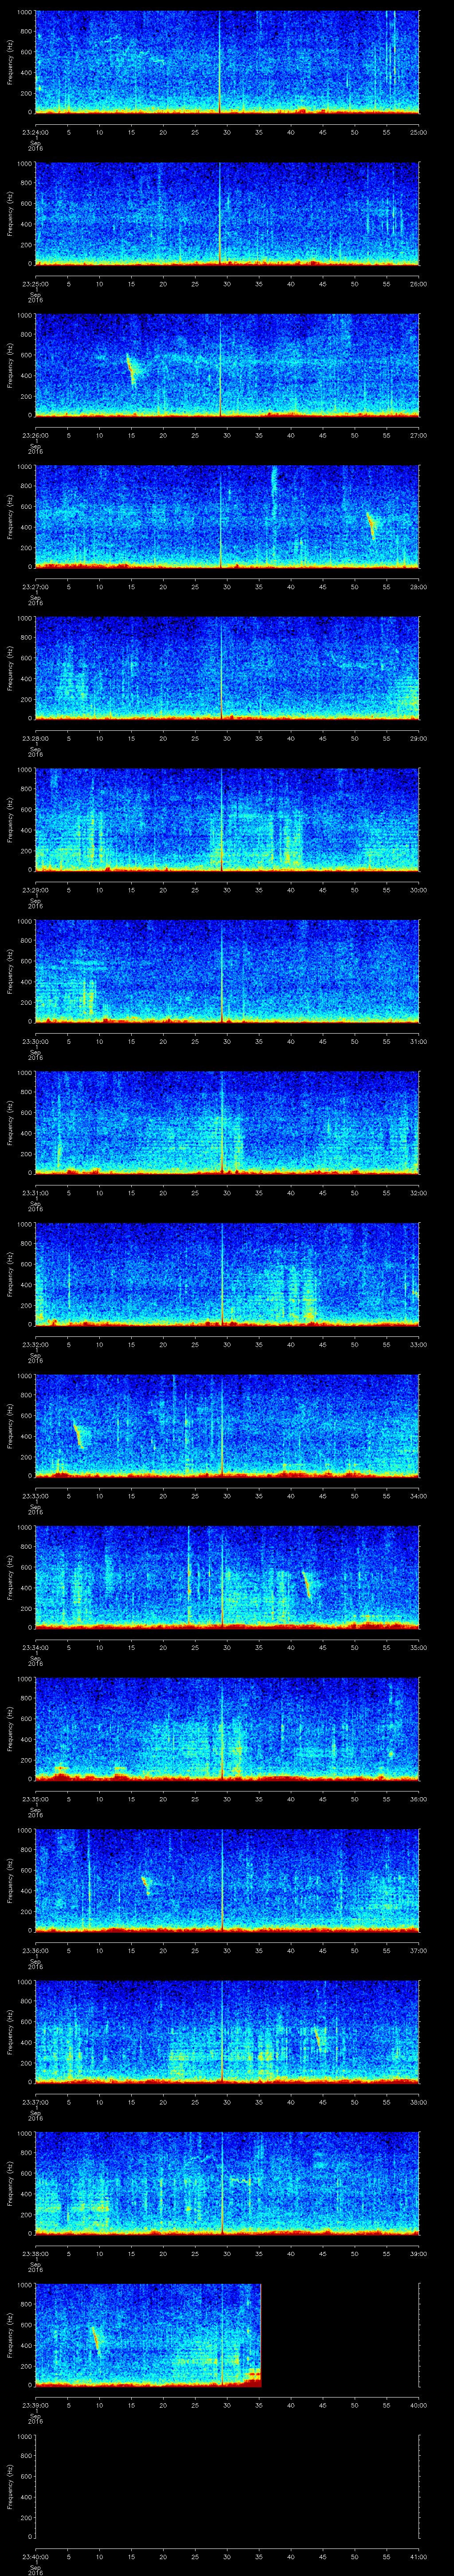Image resolution: width=454 pixels, height=2576 pixels.
Task: Select the downsweep call near 42 s in the 23:34 spectrogram
Action: point(307,1585)
